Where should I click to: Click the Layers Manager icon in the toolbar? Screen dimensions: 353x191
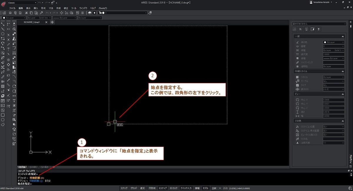pyautogui.click(x=89, y=13)
